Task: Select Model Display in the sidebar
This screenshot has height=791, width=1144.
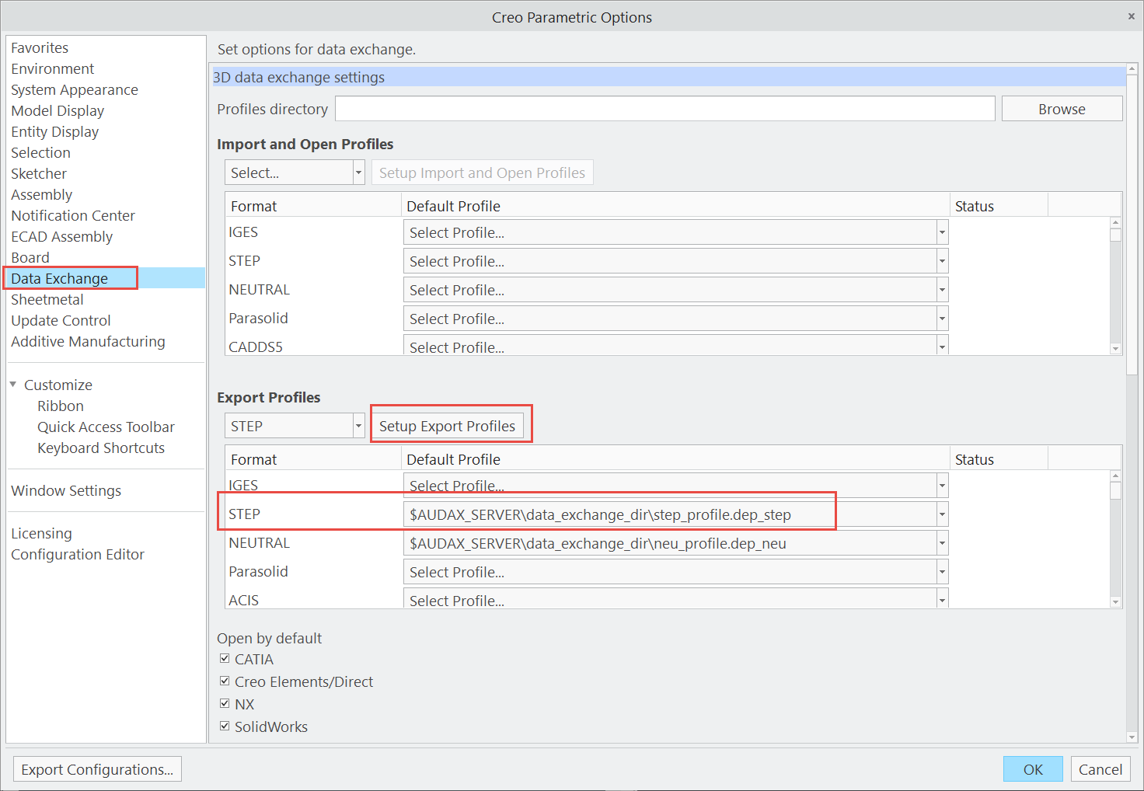Action: pos(57,110)
